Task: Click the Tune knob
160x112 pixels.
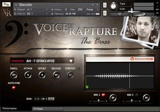Action: (113, 6)
